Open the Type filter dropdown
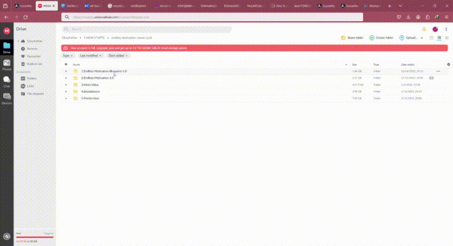This screenshot has height=246, width=453. click(68, 55)
